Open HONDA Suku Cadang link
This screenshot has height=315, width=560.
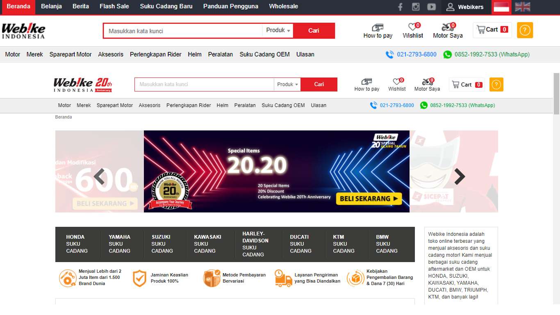pyautogui.click(x=77, y=244)
